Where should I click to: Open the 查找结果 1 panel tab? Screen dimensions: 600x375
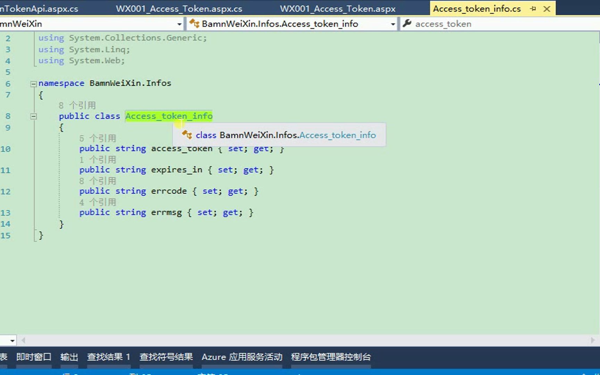pyautogui.click(x=109, y=357)
